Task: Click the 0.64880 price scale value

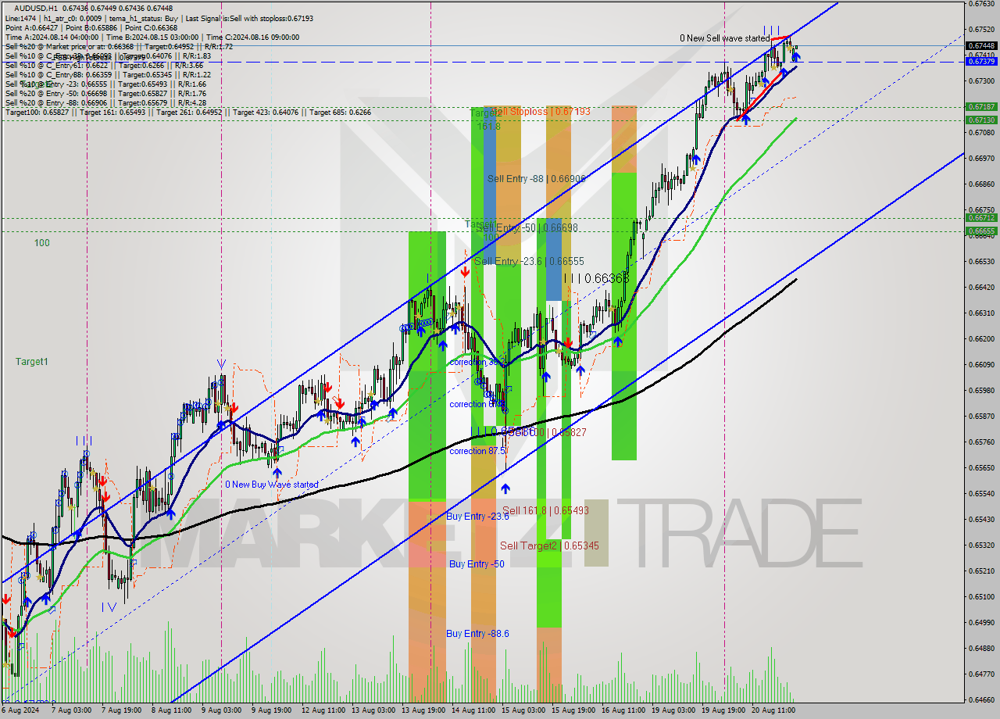Action: coord(981,648)
